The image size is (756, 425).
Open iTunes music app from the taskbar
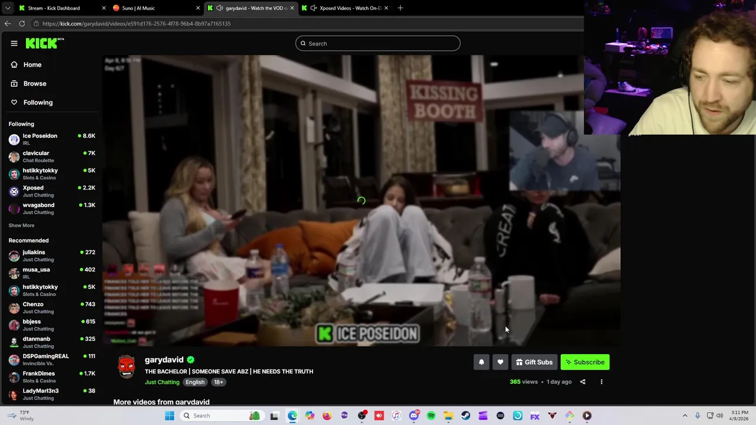click(x=396, y=416)
